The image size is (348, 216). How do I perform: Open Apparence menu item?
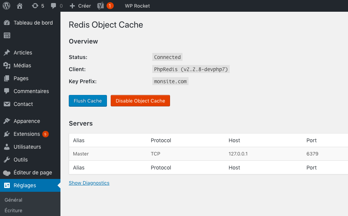click(27, 121)
